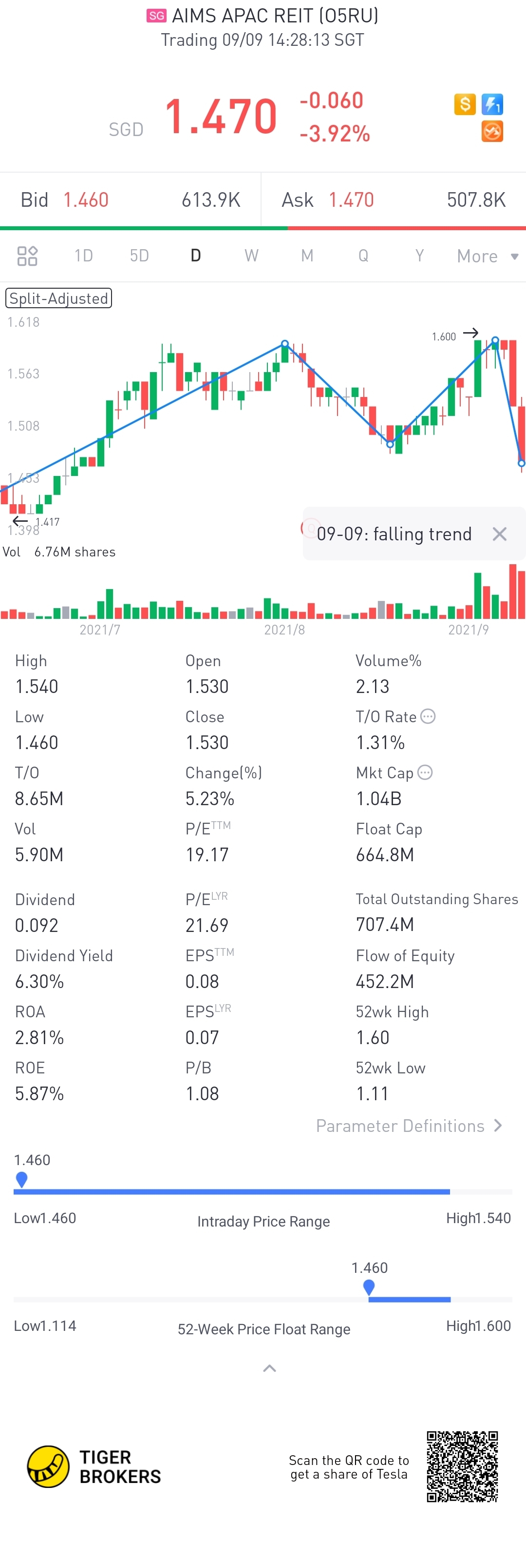Select the yearly Y chart period

click(x=419, y=256)
